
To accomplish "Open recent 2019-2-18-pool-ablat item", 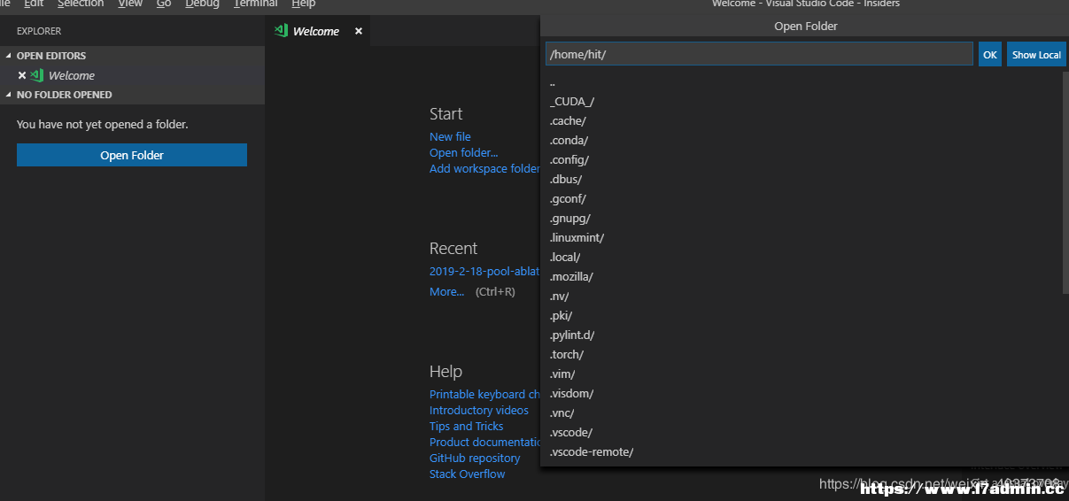I will (x=484, y=272).
